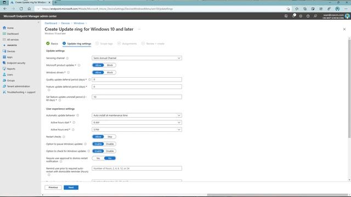The image size is (351, 197).
Task: Show info tooltip for Microsoft product updates
Action: pyautogui.click(x=79, y=65)
